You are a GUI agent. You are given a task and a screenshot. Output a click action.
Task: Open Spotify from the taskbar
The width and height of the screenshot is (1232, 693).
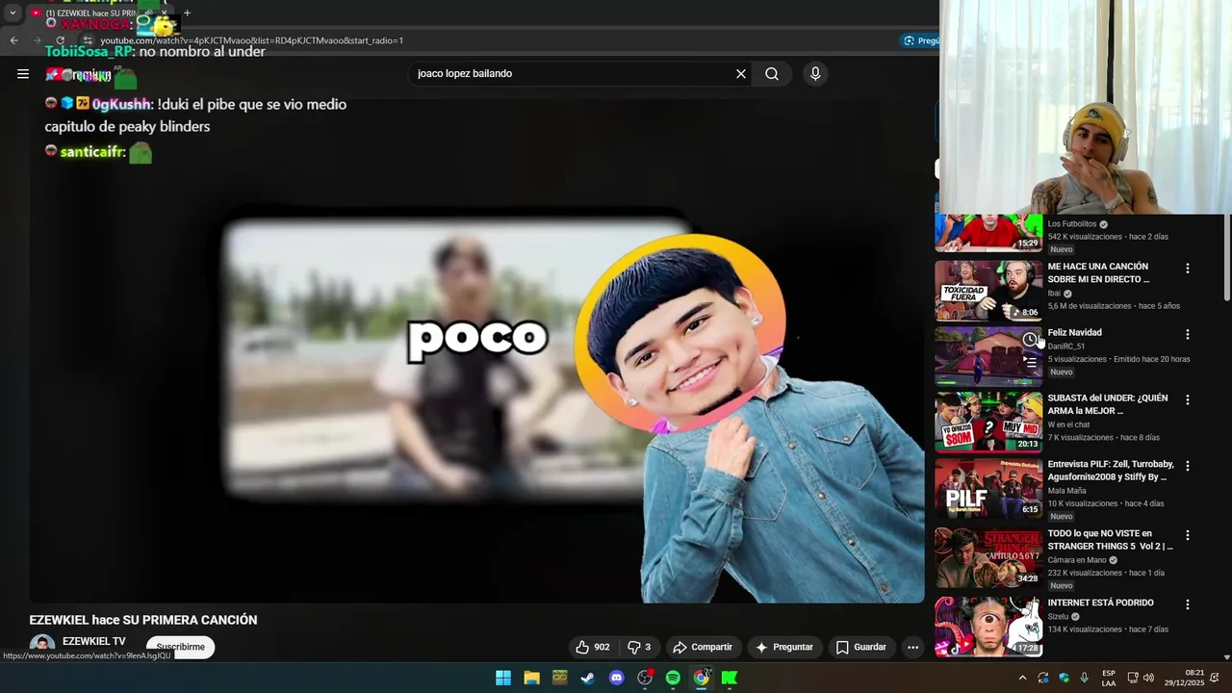(x=673, y=678)
